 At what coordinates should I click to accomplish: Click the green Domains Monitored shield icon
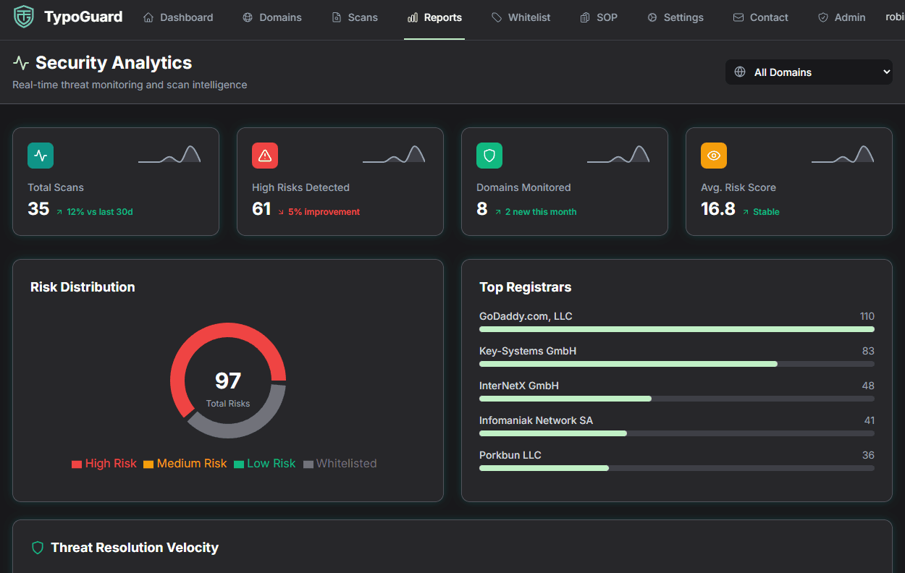click(489, 156)
